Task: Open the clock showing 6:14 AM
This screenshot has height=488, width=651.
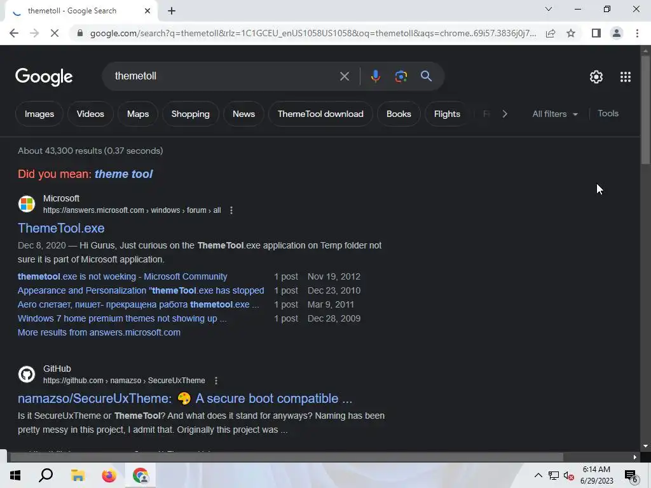Action: click(596, 475)
